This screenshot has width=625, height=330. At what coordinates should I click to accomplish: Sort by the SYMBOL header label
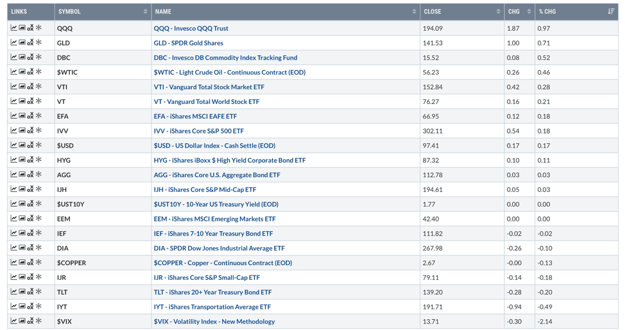click(69, 12)
